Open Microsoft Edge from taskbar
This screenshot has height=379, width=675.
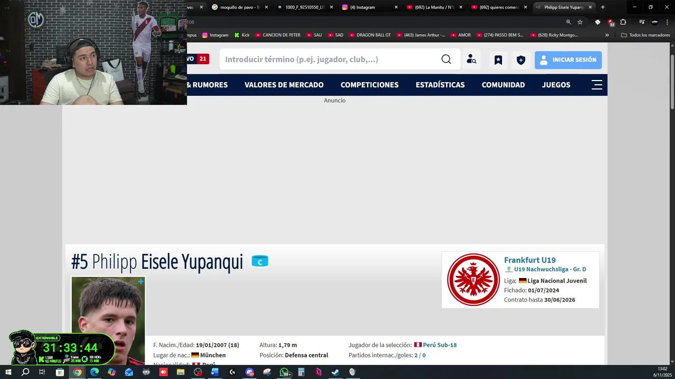point(94,372)
